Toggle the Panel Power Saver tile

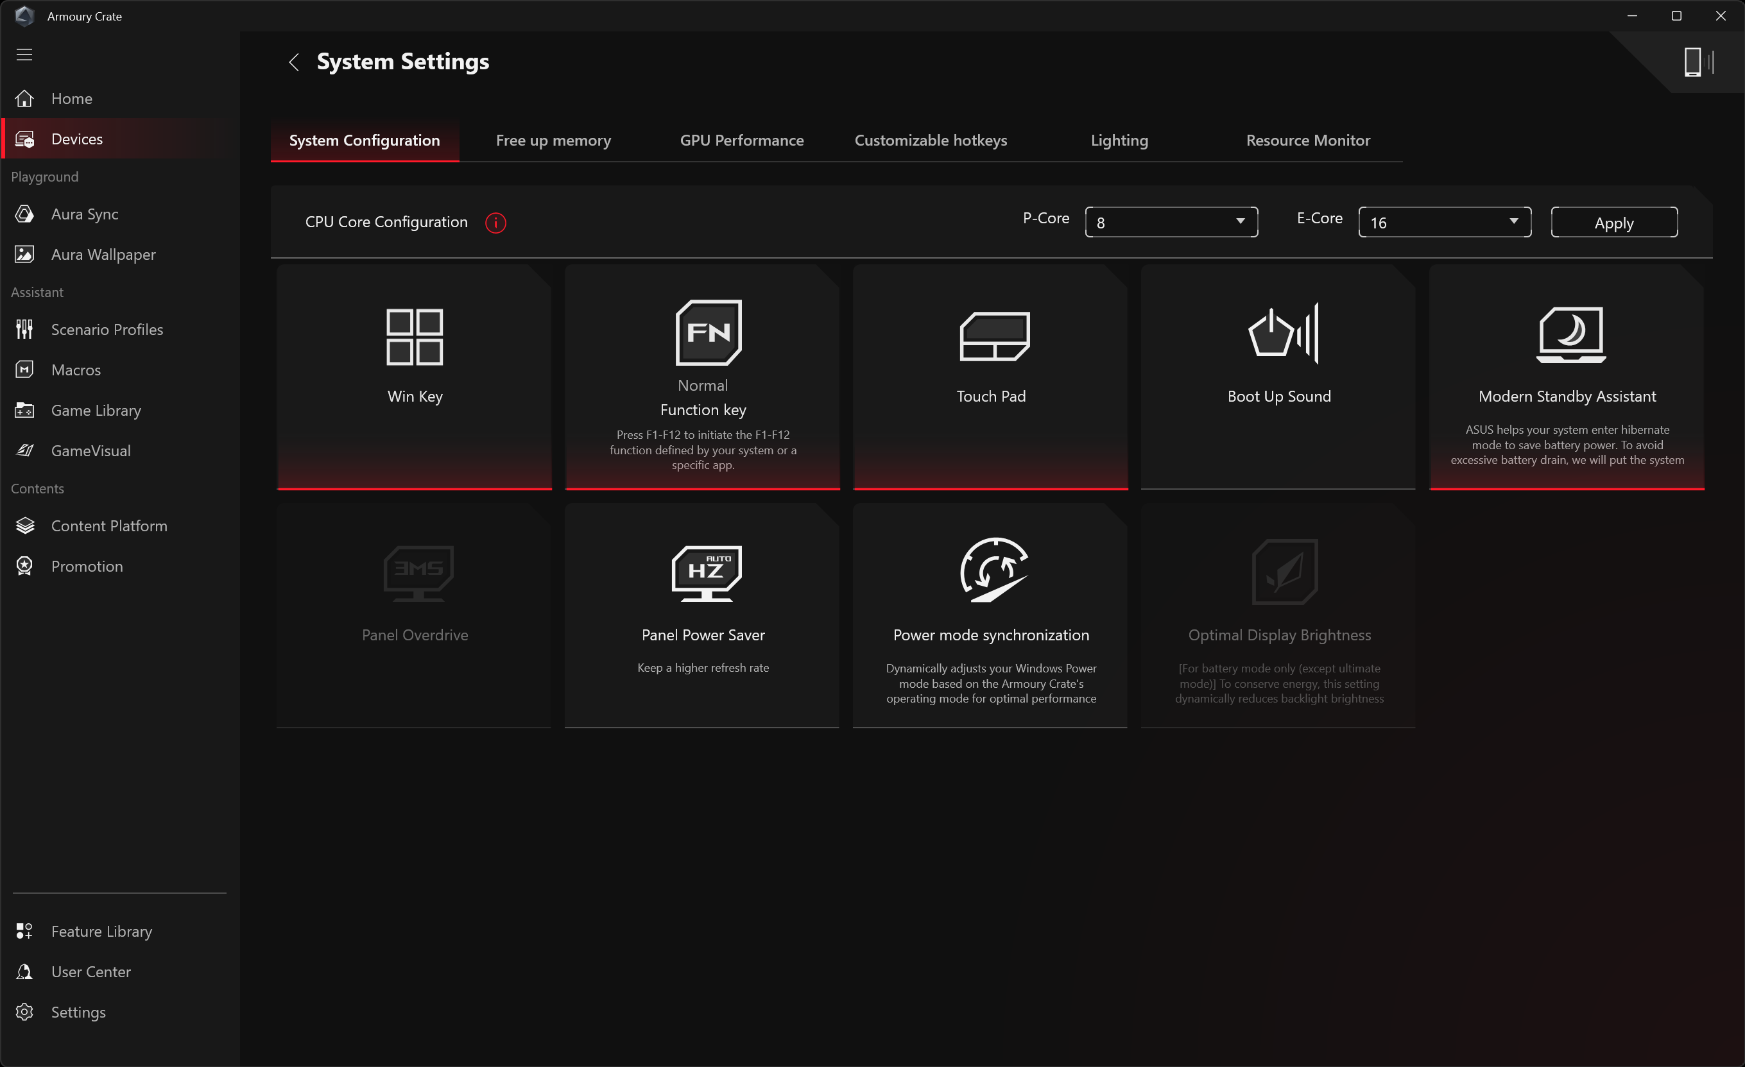point(702,615)
